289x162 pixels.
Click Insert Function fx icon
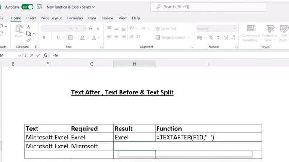pos(45,55)
